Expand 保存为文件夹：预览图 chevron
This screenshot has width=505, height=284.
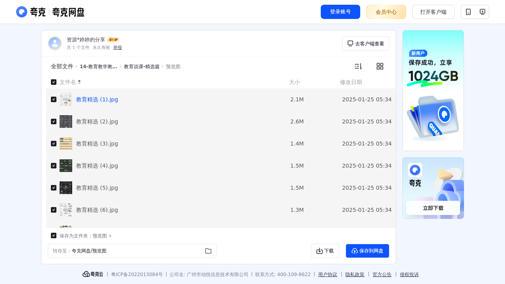[x=110, y=236]
